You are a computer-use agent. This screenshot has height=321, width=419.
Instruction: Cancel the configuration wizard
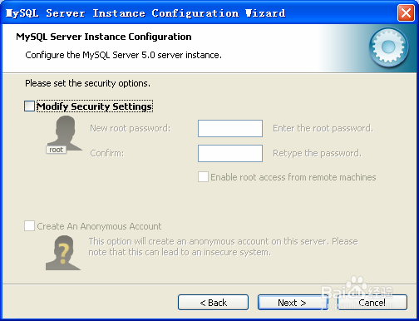(372, 303)
